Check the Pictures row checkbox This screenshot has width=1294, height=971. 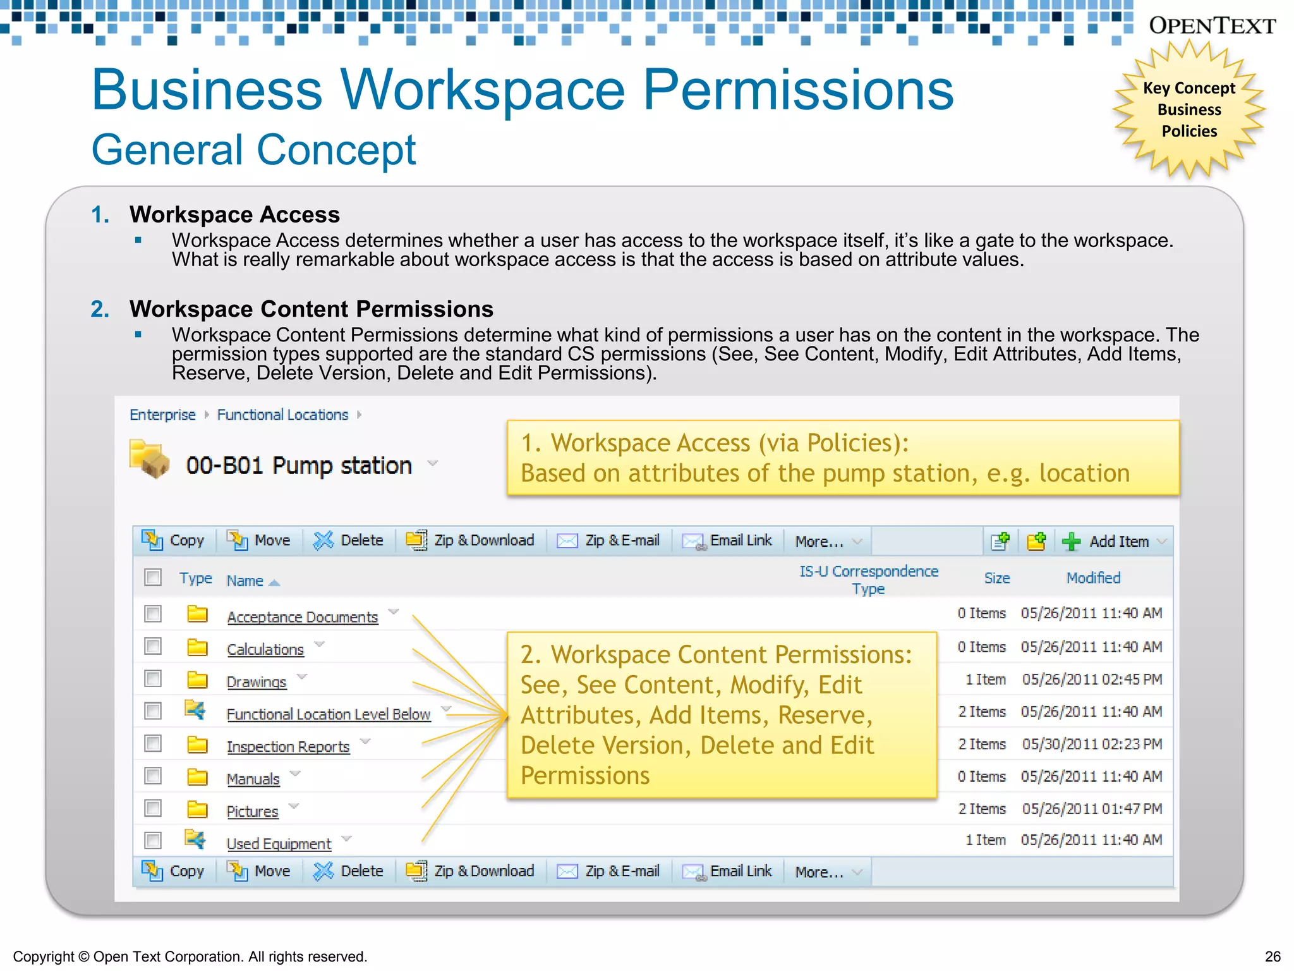(153, 808)
